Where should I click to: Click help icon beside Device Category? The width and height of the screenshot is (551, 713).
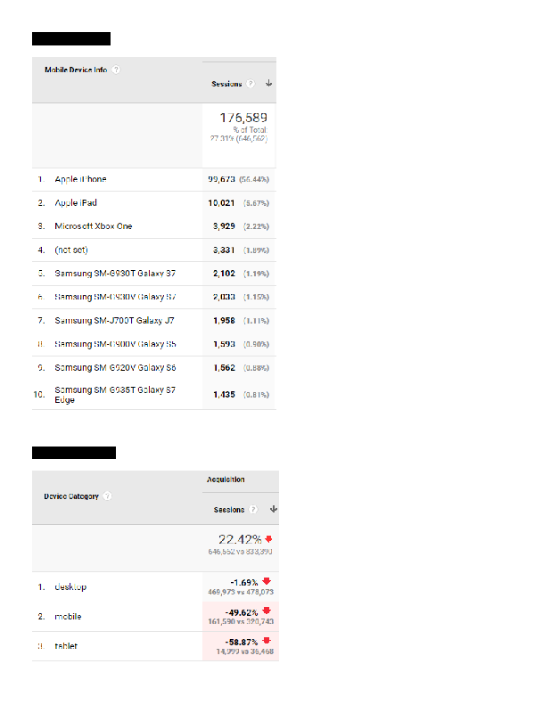(107, 496)
